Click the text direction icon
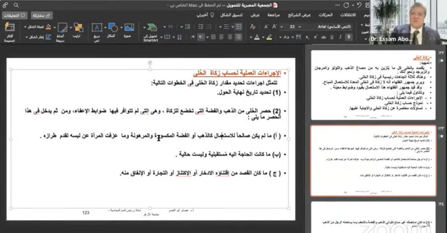The height and width of the screenshot is (233, 447). point(180,37)
